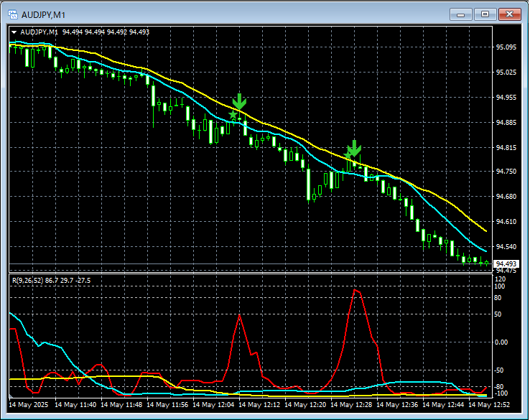Click the 14 May 12:12 time label

[259, 404]
